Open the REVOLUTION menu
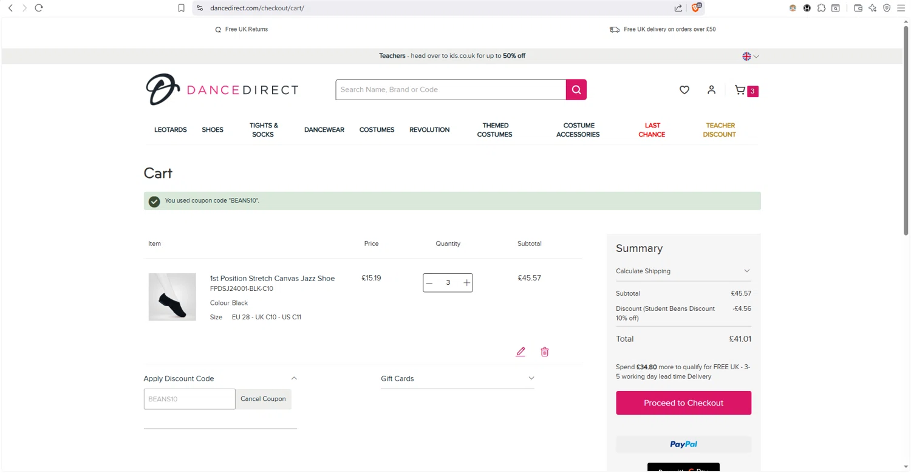911x473 pixels. click(429, 130)
